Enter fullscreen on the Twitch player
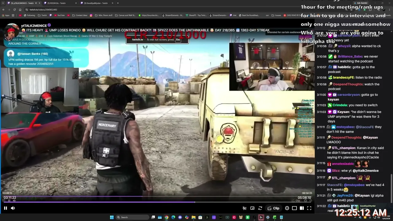Viewport: 393px width, 221px height. pyautogui.click(x=309, y=208)
